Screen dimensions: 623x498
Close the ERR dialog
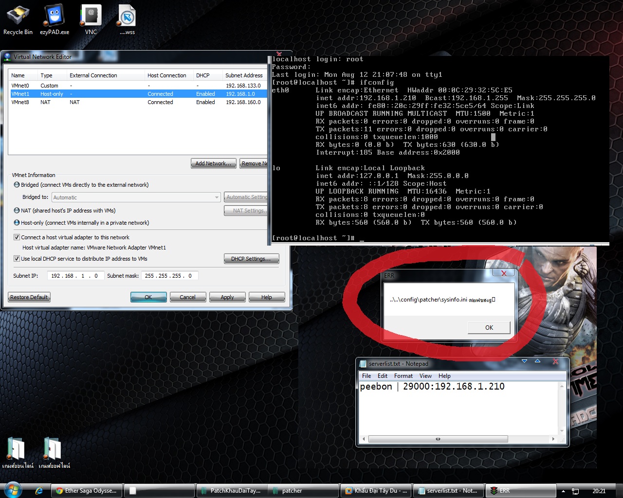tap(504, 273)
